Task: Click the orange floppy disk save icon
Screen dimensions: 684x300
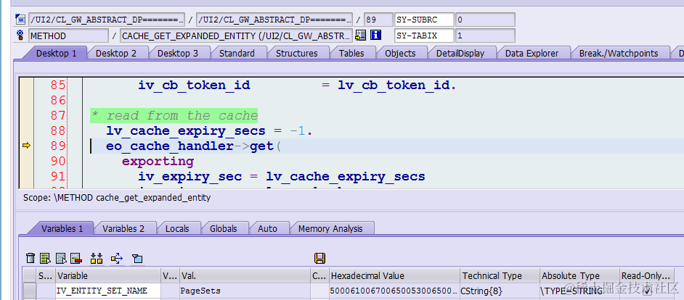Action: (x=319, y=259)
